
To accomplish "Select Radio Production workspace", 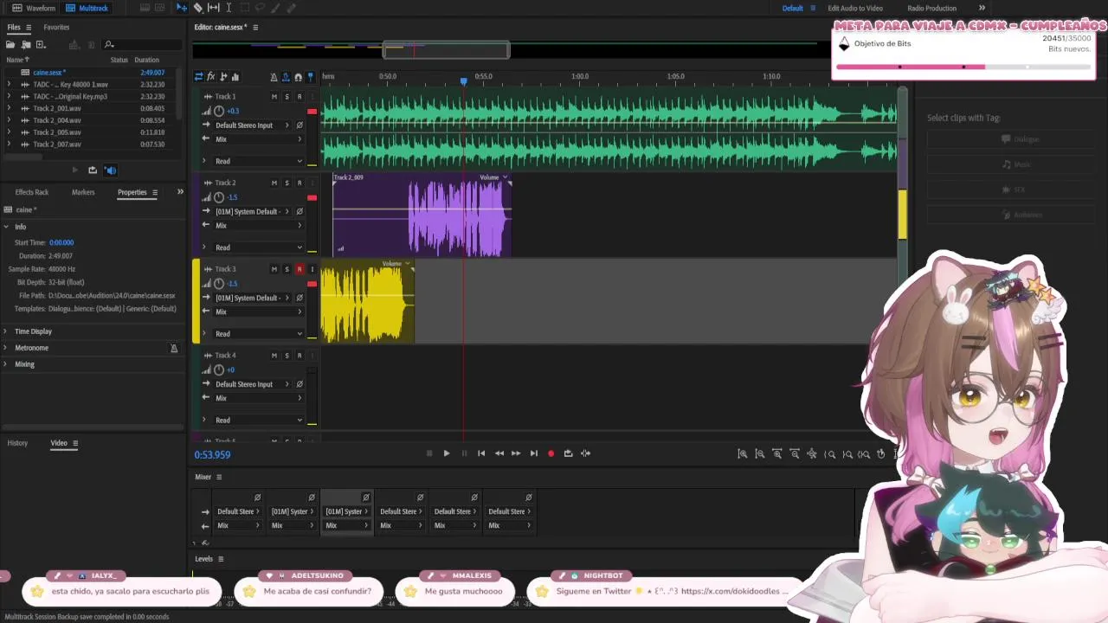I will pyautogui.click(x=931, y=8).
